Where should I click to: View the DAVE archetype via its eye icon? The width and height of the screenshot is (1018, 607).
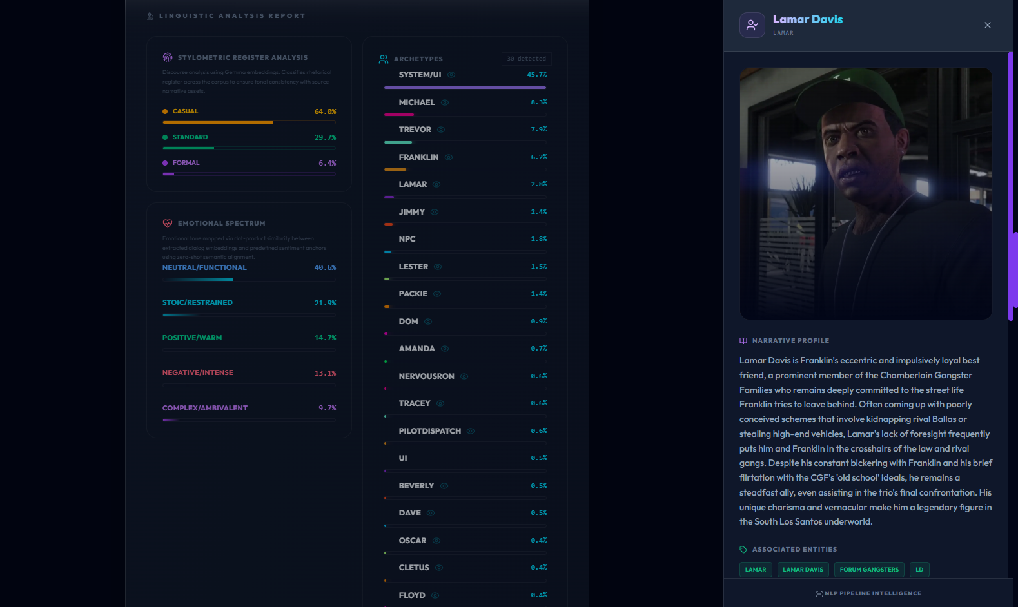point(431,513)
